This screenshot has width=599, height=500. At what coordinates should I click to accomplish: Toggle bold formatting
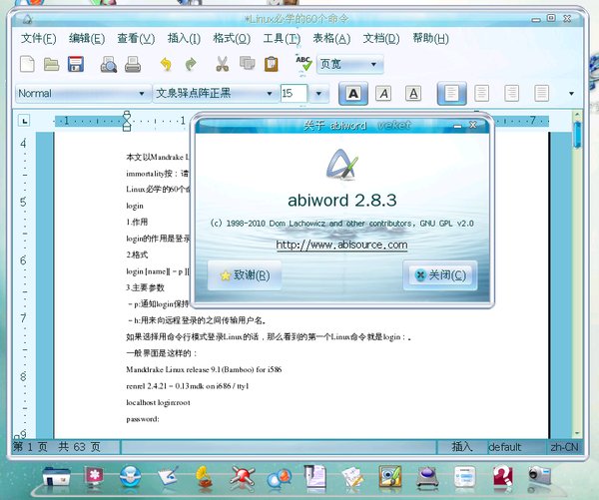pos(353,93)
